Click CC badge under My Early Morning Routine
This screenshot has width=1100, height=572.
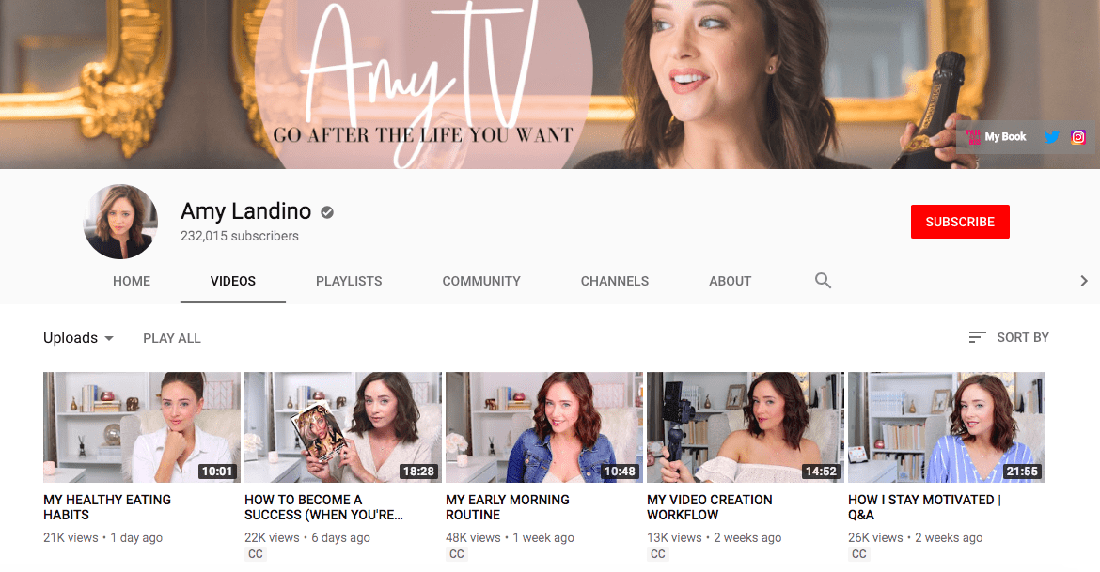(457, 554)
